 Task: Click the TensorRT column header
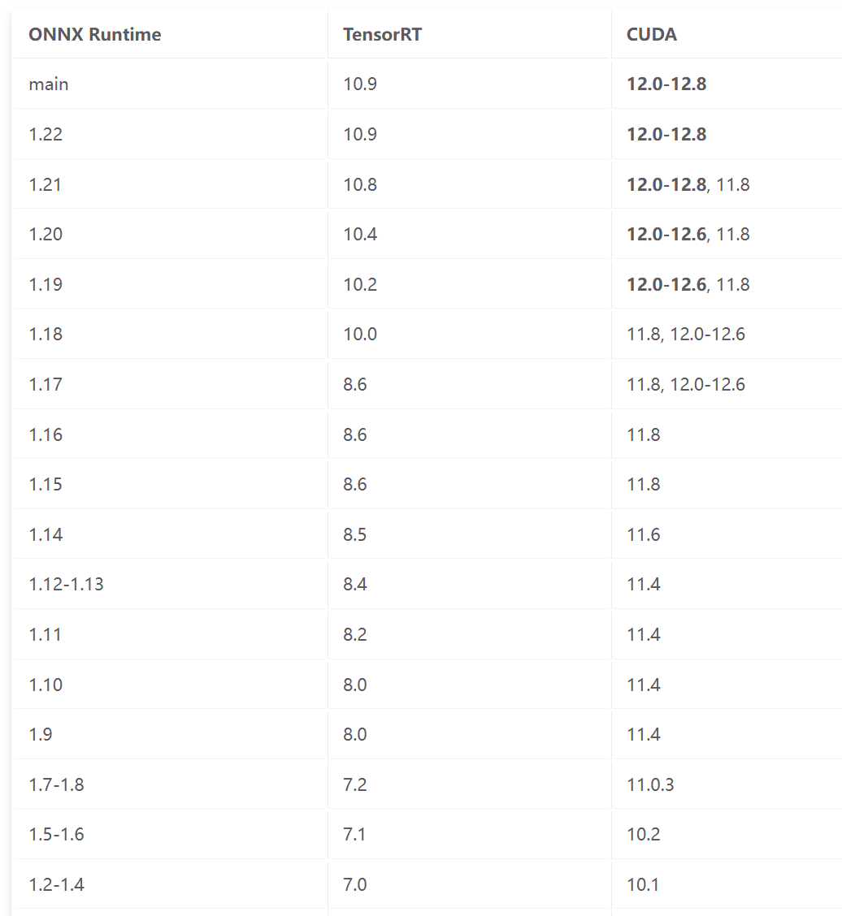[382, 34]
